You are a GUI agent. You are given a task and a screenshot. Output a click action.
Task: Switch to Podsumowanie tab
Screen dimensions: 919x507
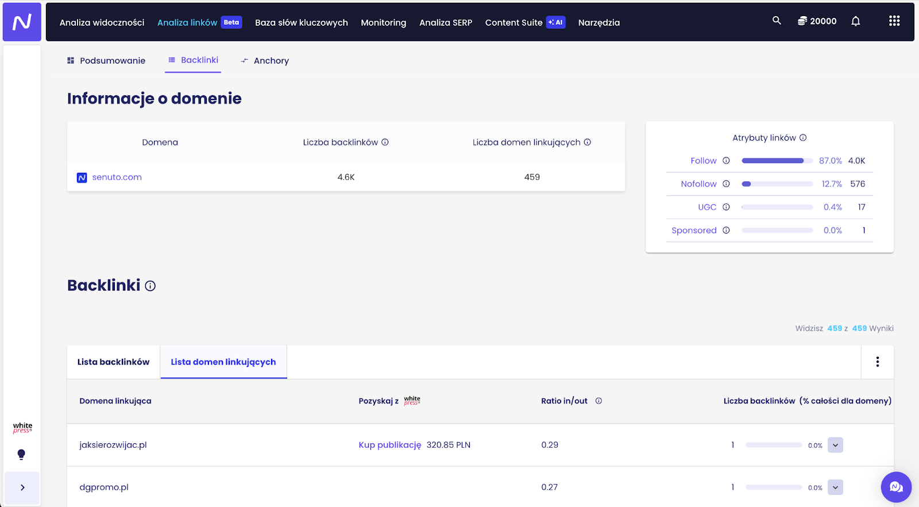coord(106,60)
